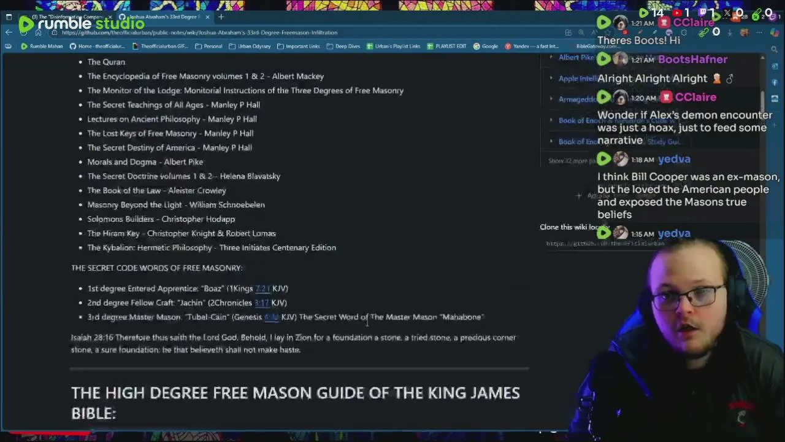
Task: Click Rumble icon beside BootsHafner's message
Action: point(603,60)
